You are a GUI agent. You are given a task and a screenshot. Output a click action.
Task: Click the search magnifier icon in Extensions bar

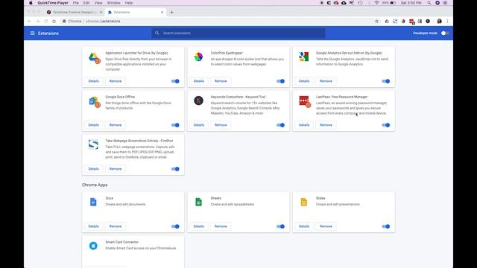pyautogui.click(x=157, y=33)
